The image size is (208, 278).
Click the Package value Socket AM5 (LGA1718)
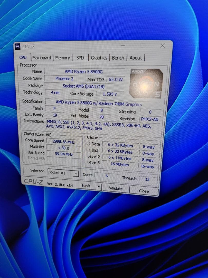coord(84,86)
